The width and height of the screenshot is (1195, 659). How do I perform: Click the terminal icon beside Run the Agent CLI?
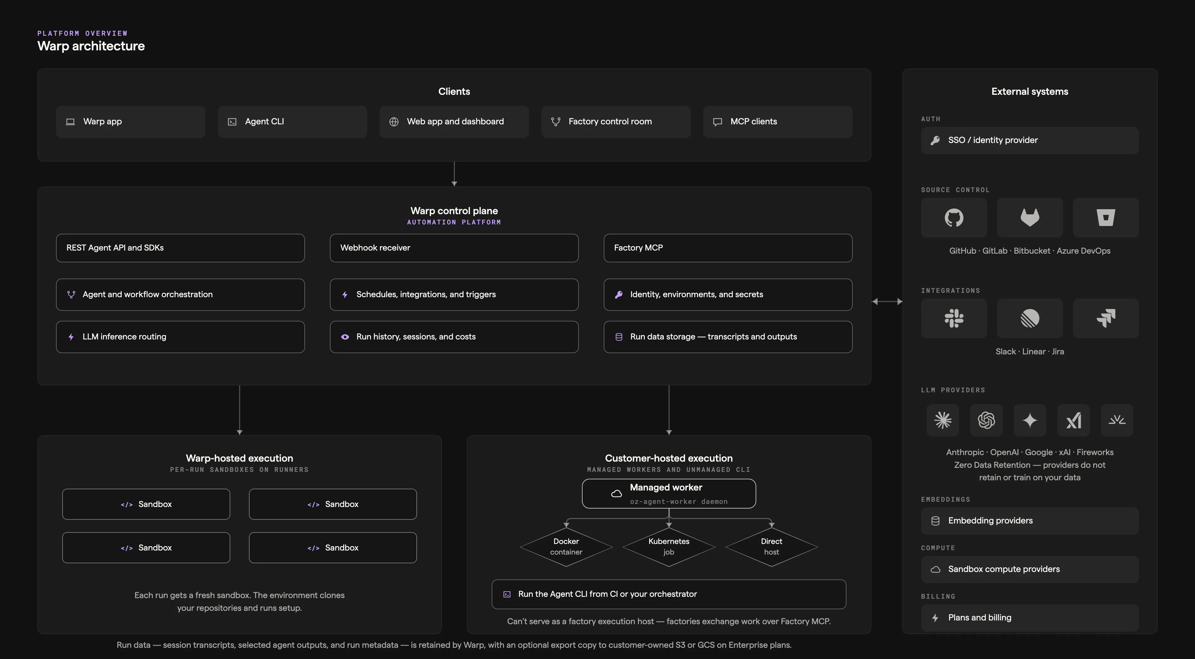pos(507,594)
